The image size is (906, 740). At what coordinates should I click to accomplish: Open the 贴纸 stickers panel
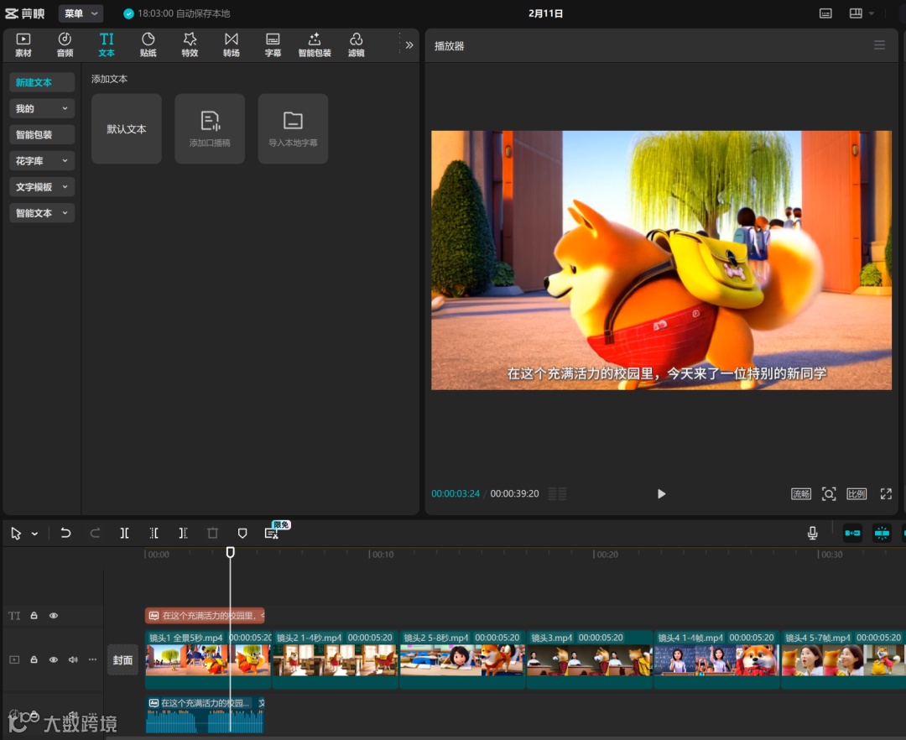coord(148,44)
